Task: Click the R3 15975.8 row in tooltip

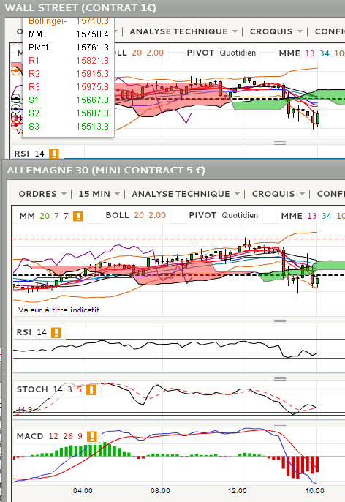Action: (69, 87)
